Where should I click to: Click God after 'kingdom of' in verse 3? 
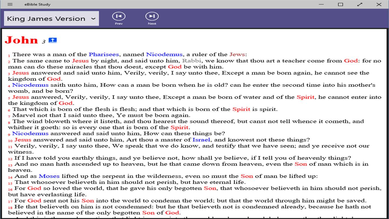coord(54,79)
